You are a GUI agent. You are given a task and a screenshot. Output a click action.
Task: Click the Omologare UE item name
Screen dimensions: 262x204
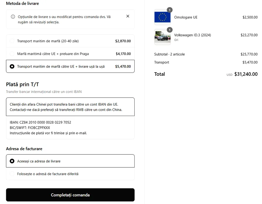click(x=186, y=17)
